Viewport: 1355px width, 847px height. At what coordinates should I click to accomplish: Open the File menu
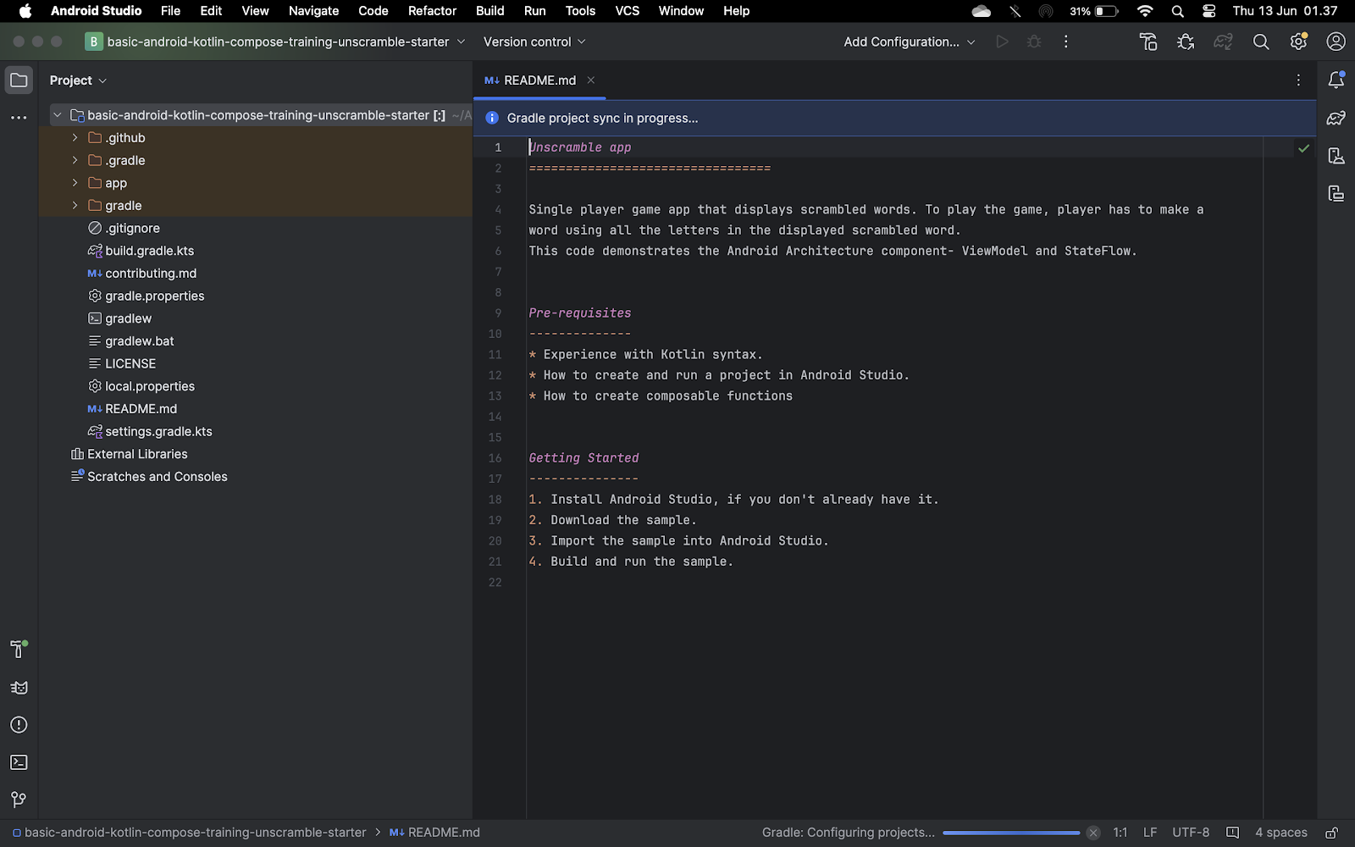tap(170, 11)
